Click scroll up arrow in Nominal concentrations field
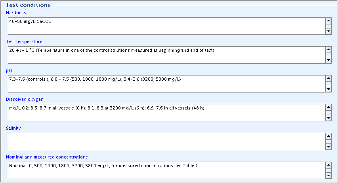 (x=328, y=165)
